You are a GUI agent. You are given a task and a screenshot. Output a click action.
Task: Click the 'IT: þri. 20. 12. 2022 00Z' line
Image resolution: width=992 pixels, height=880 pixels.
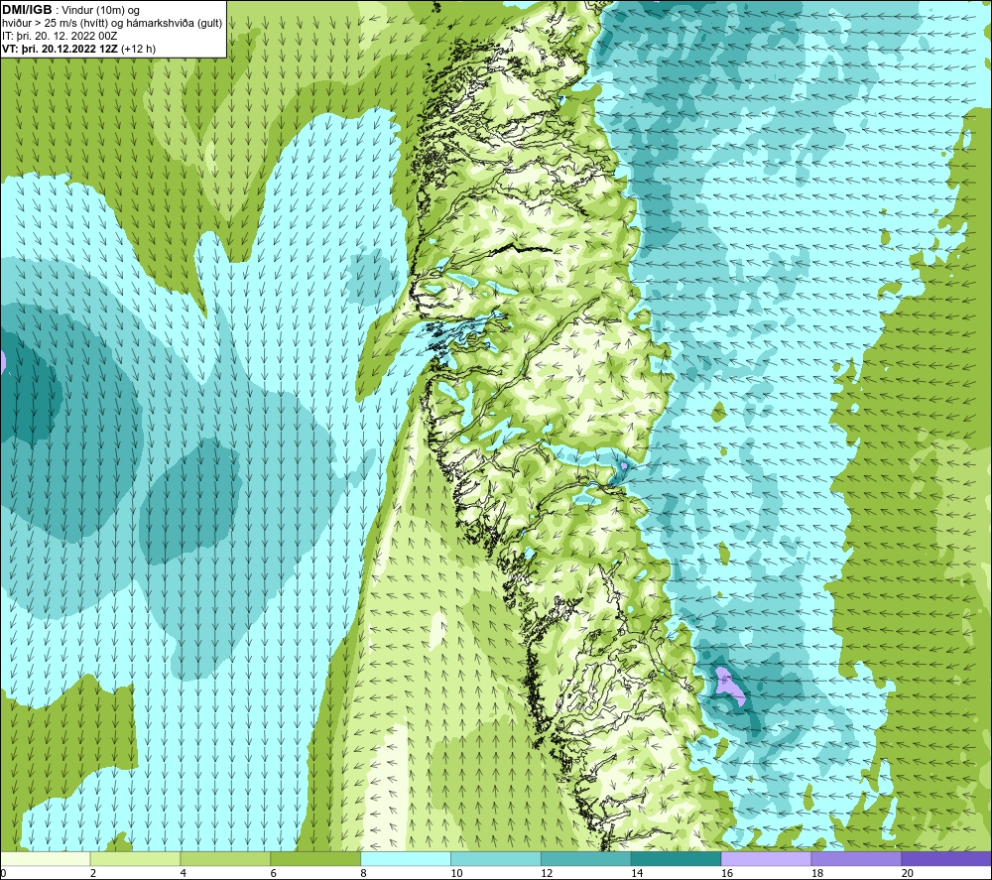click(x=60, y=36)
